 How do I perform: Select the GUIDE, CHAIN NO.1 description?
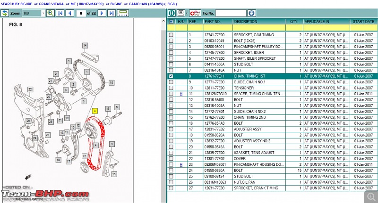coord(250,82)
